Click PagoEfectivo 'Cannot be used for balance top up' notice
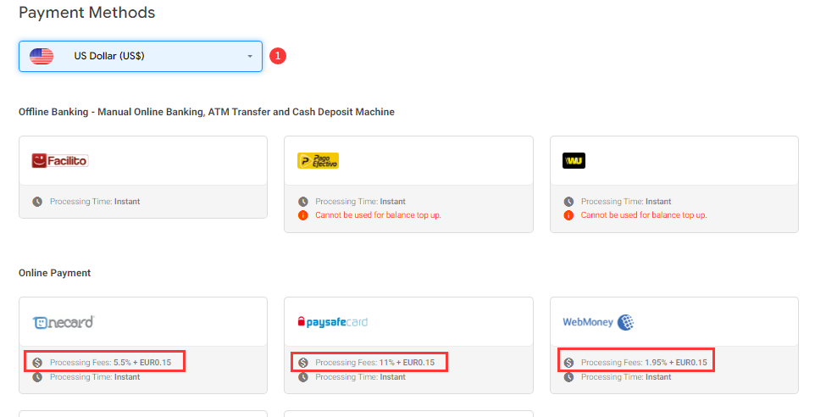This screenshot has height=417, width=826. click(378, 215)
